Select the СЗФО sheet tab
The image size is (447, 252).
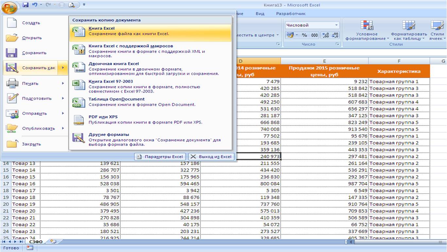pyautogui.click(x=36, y=242)
